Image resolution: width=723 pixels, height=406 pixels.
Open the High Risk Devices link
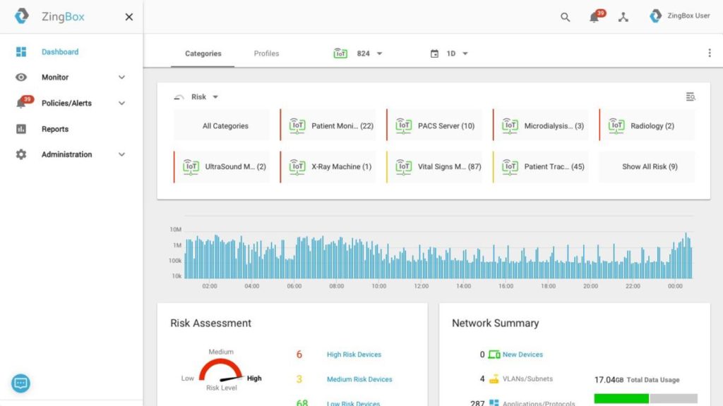tap(354, 355)
